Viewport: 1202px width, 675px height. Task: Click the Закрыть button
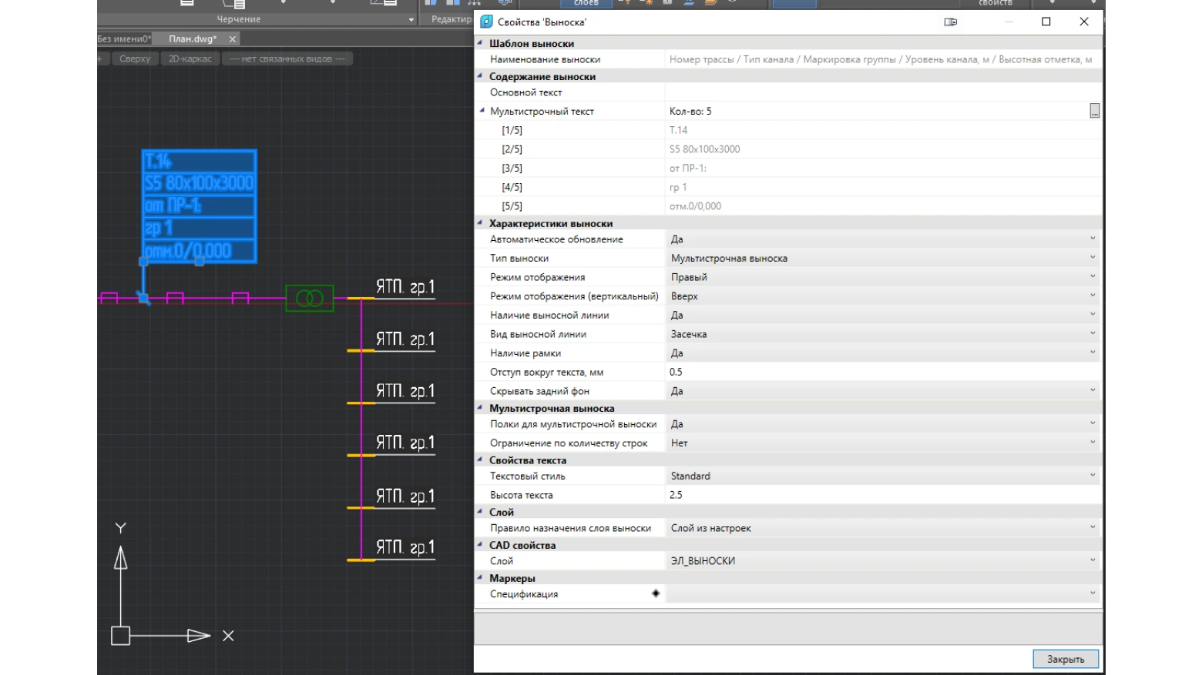click(1066, 659)
